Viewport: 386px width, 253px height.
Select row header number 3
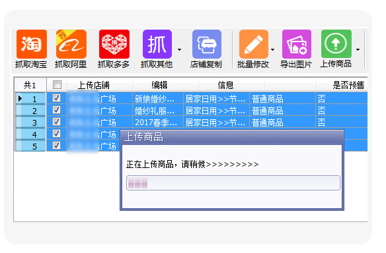30,122
